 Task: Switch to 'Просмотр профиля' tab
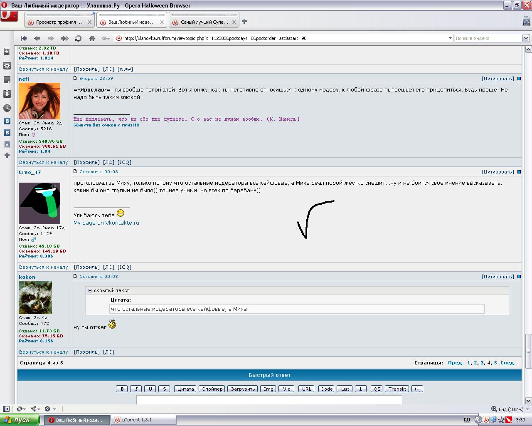(59, 22)
